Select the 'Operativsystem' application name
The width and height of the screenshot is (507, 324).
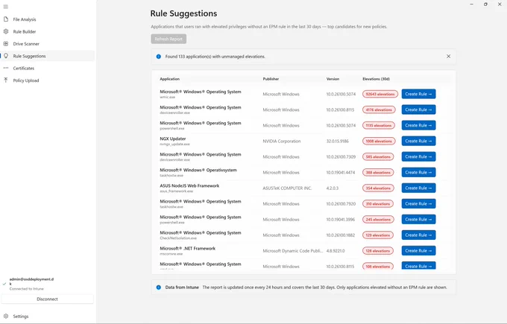pyautogui.click(x=198, y=170)
